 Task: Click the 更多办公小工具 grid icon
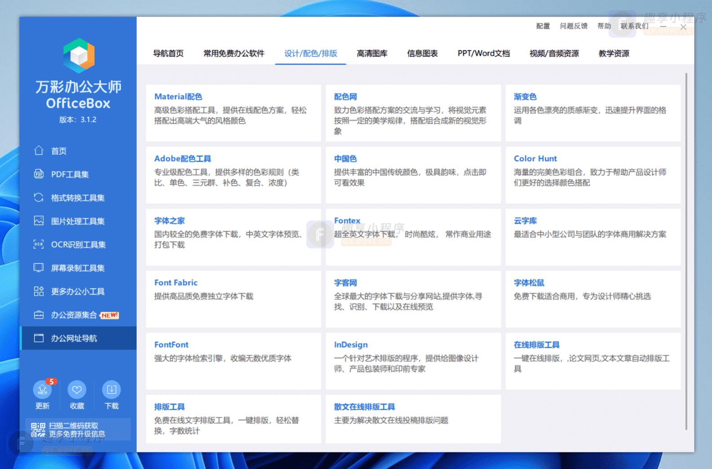(39, 291)
